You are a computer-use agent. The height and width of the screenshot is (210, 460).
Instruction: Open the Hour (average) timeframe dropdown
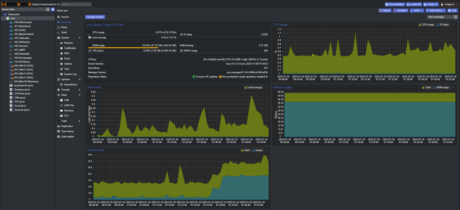456,17
